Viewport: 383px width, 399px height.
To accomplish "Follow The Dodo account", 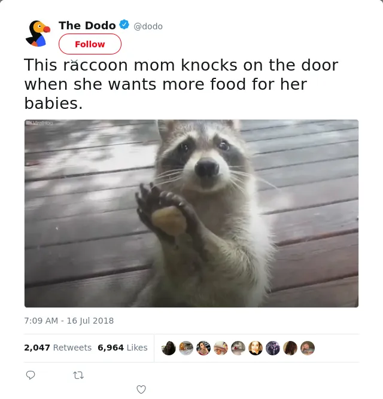I will point(90,44).
